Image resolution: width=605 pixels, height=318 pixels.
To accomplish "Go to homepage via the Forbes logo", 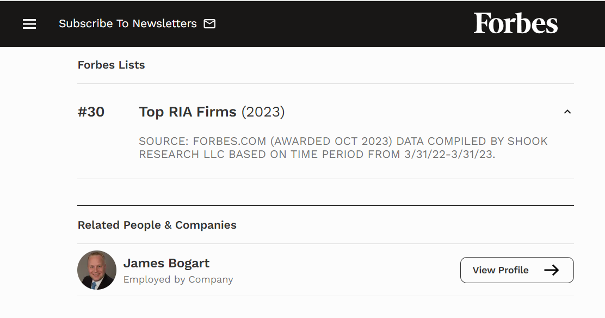I will [x=515, y=23].
